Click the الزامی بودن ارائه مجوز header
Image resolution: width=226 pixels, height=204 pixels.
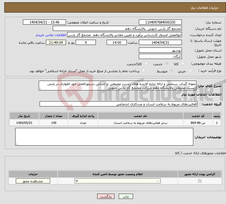[200, 174]
